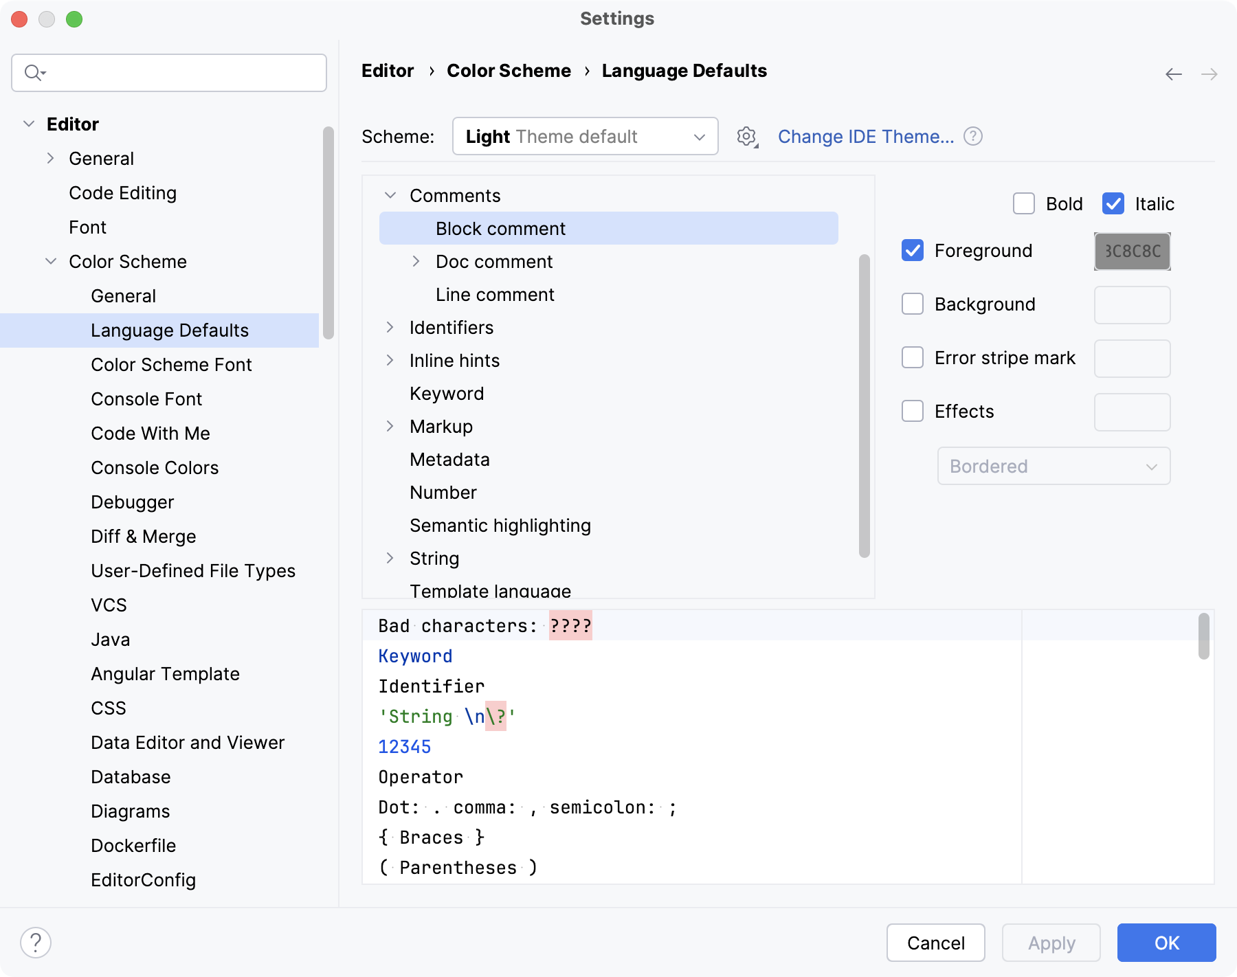Expand the Identifiers tree node

point(390,327)
